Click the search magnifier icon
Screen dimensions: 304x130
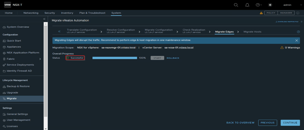point(236,5)
